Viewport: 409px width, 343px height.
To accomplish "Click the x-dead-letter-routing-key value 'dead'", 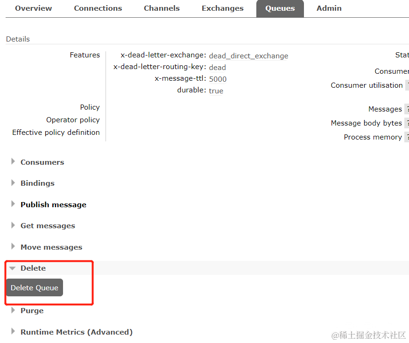I will tap(217, 68).
